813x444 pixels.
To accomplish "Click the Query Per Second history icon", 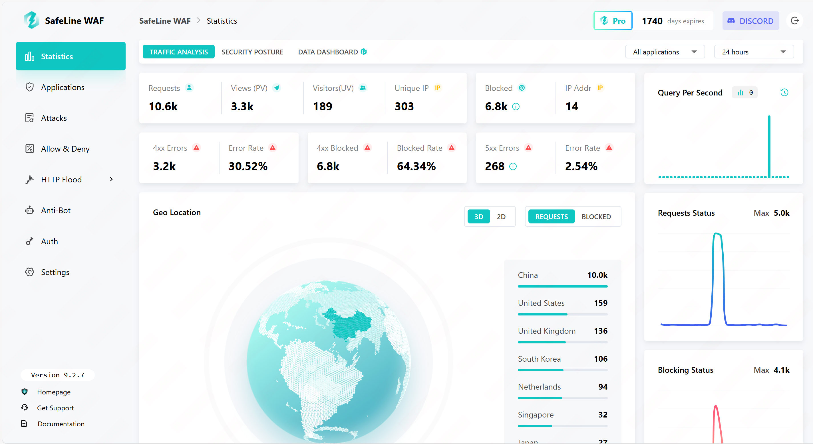I will pos(784,92).
